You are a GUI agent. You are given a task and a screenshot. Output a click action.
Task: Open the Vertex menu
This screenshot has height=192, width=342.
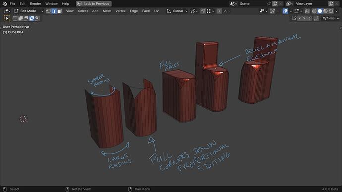click(120, 11)
